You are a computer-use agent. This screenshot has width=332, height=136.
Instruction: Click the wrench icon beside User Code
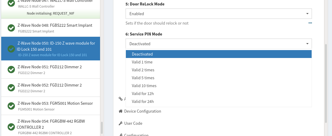coord(121,123)
